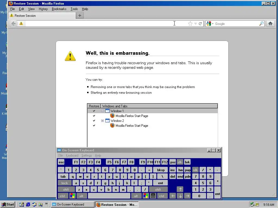Open the Firefox File menu
Viewport: 278px width, 208px height.
(x=12, y=9)
